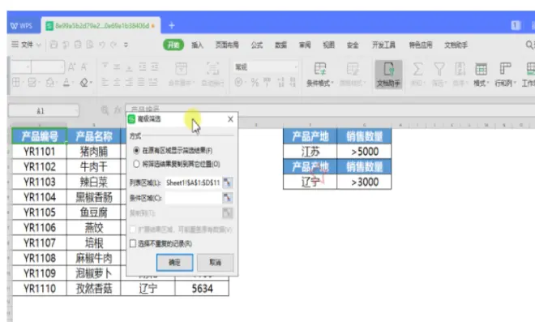This screenshot has width=535, height=322.
Task: Select cell 牛肉干
Action: tap(93, 166)
